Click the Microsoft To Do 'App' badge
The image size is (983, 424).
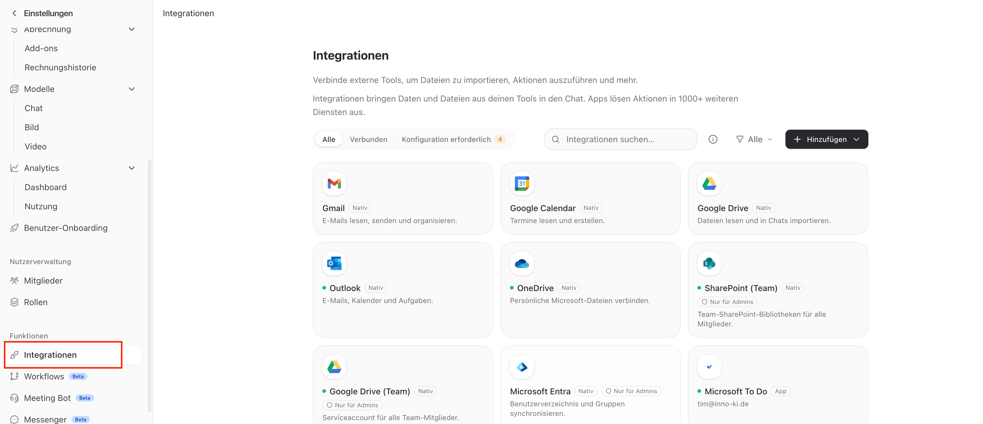780,391
